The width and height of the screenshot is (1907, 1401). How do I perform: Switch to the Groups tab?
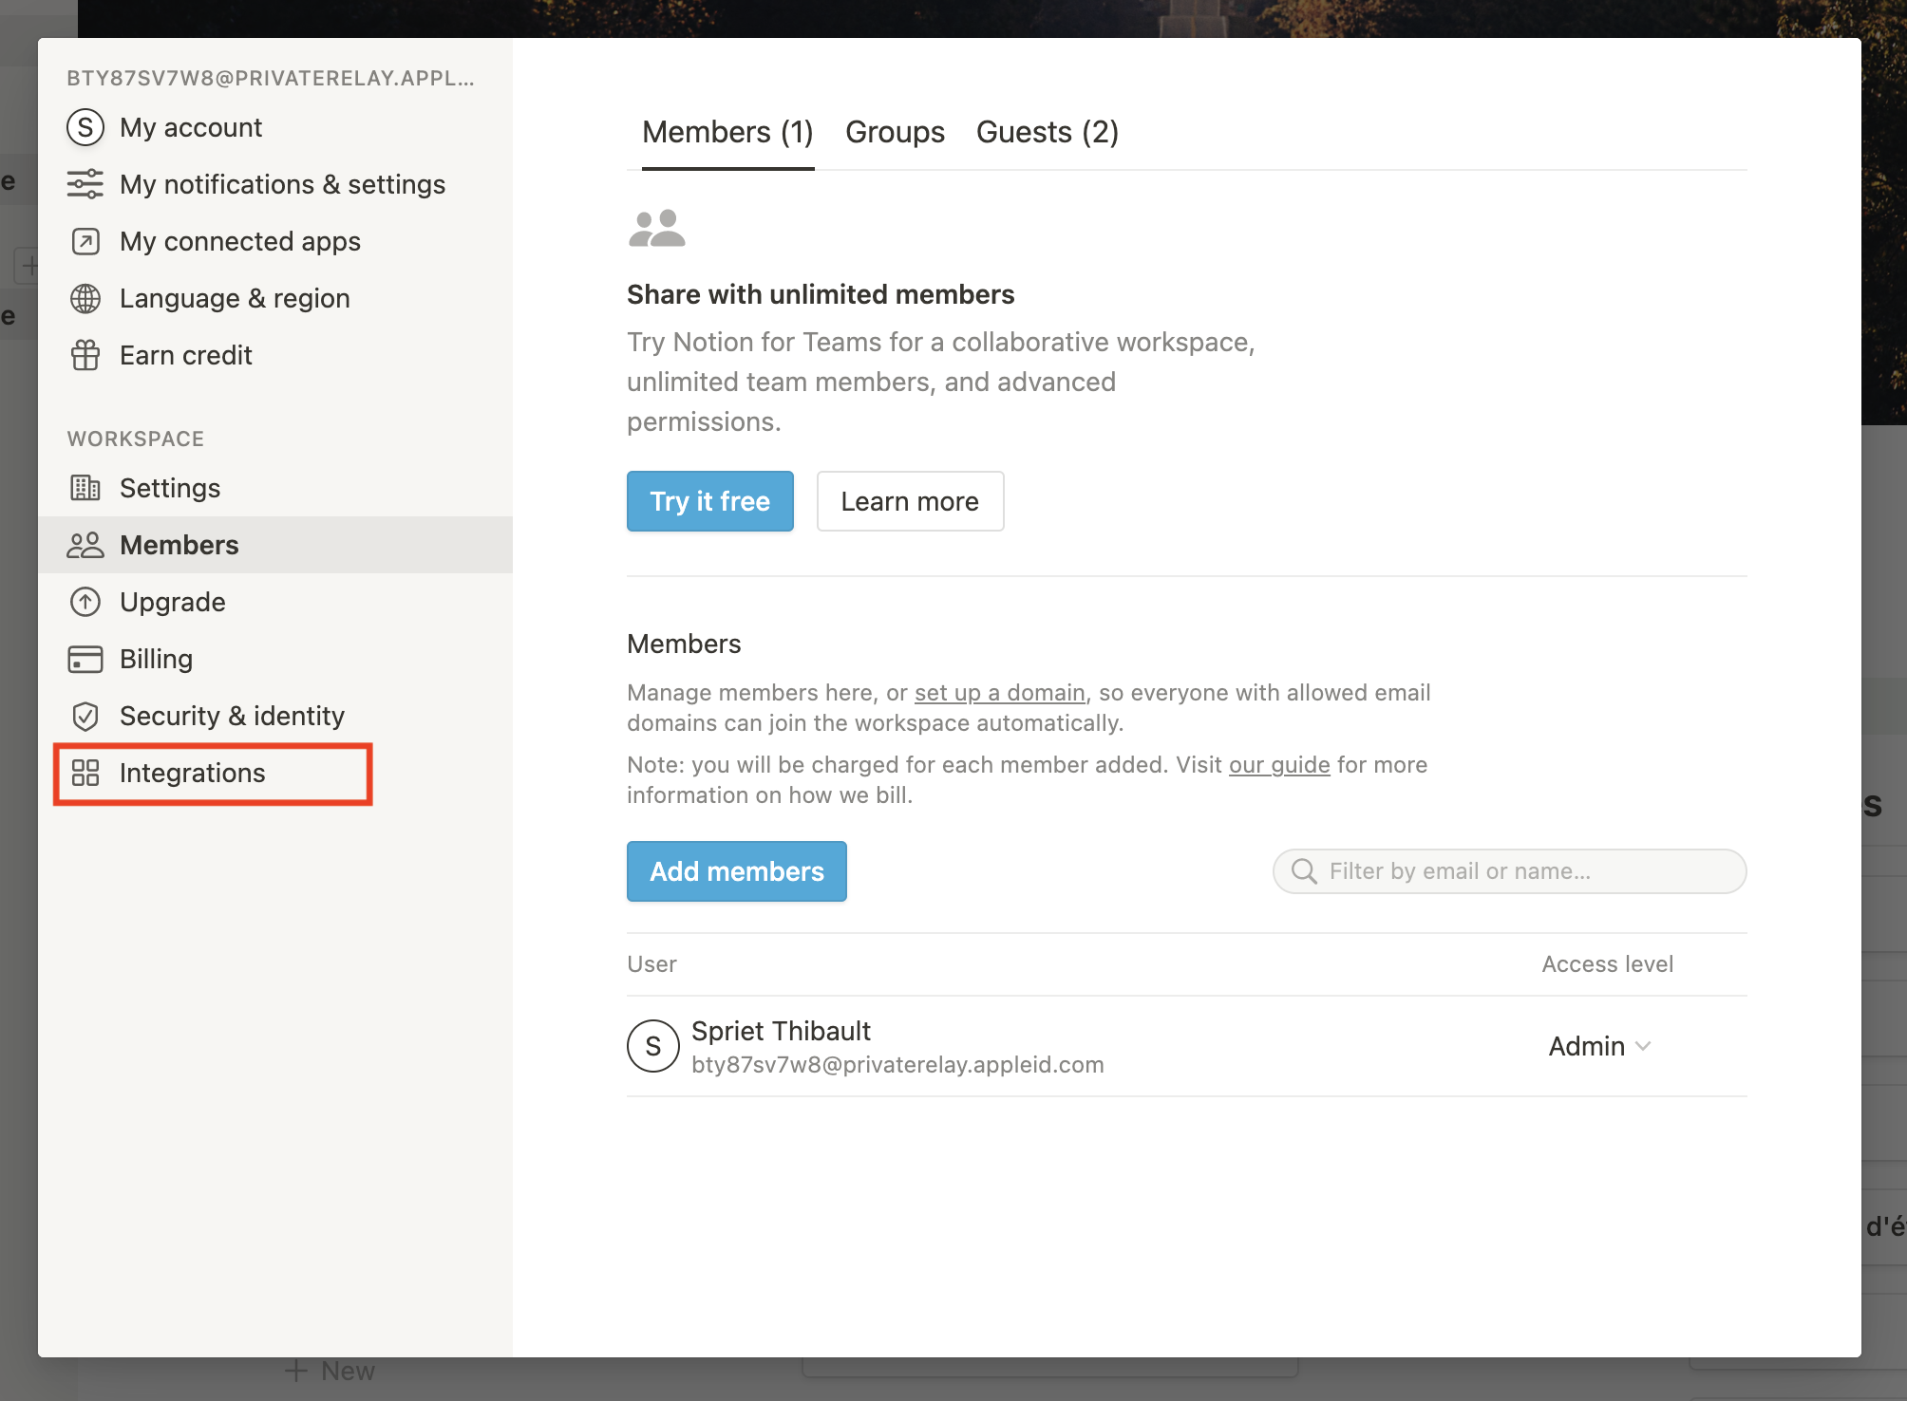[x=895, y=132]
